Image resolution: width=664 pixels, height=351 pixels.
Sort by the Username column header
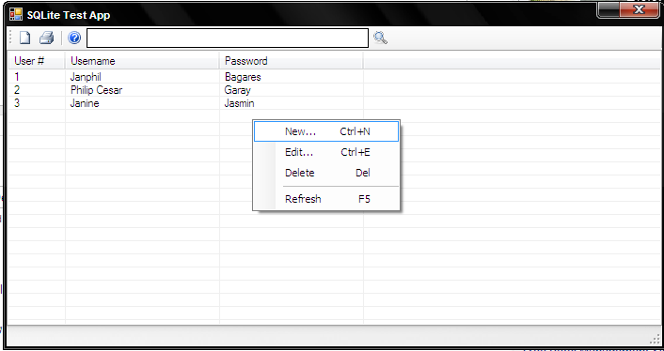click(142, 61)
